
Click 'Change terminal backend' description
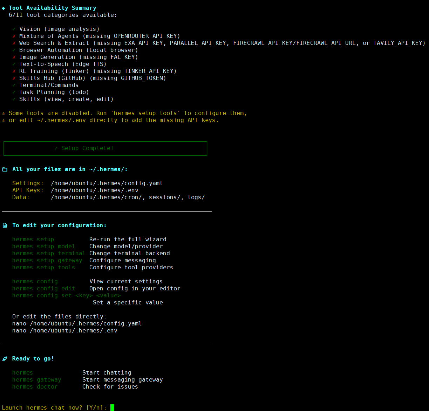130,254
